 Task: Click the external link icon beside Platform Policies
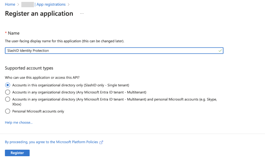tap(101, 142)
